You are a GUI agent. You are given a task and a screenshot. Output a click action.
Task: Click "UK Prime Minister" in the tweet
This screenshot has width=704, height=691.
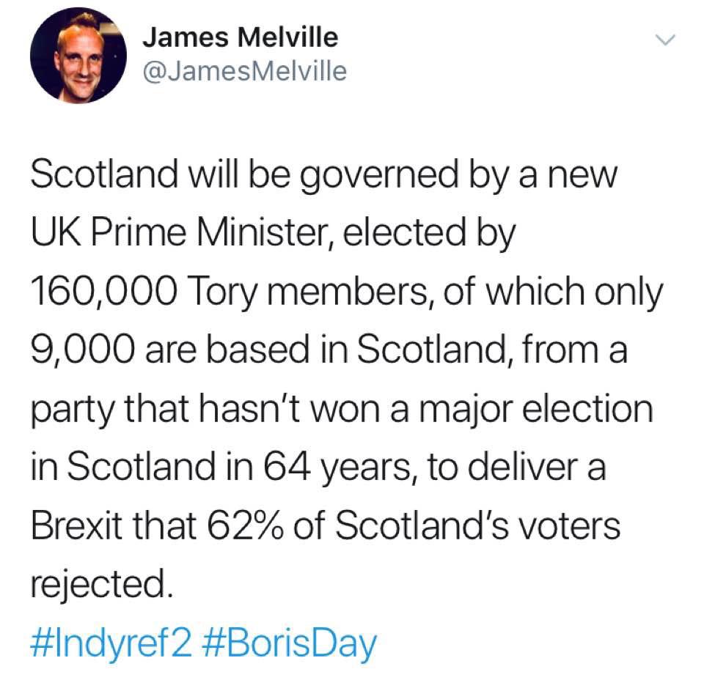coord(180,232)
